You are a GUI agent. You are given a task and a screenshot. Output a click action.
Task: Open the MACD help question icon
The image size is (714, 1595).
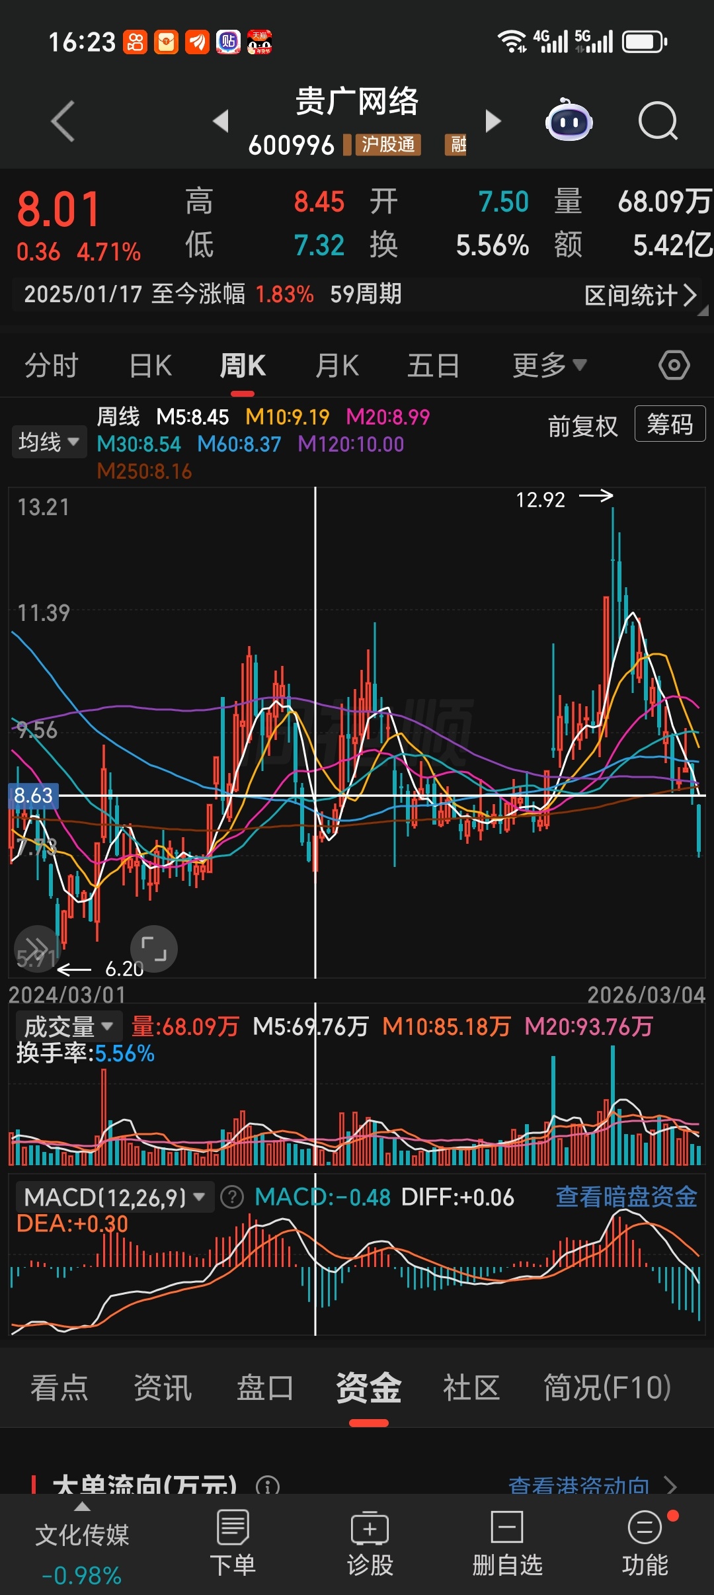232,1197
